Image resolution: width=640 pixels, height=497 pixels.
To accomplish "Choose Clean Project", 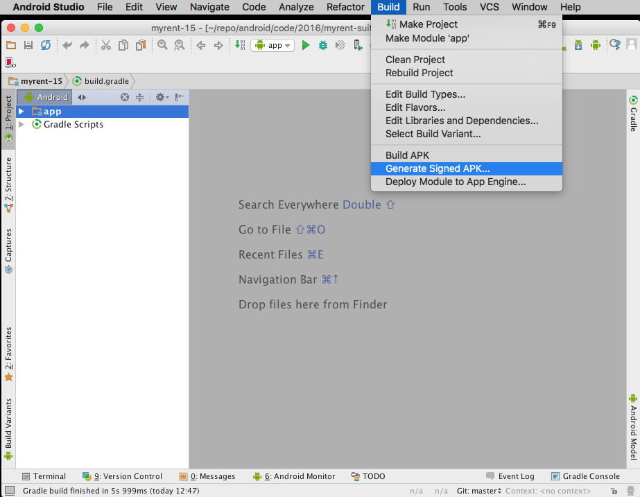I will pos(415,60).
